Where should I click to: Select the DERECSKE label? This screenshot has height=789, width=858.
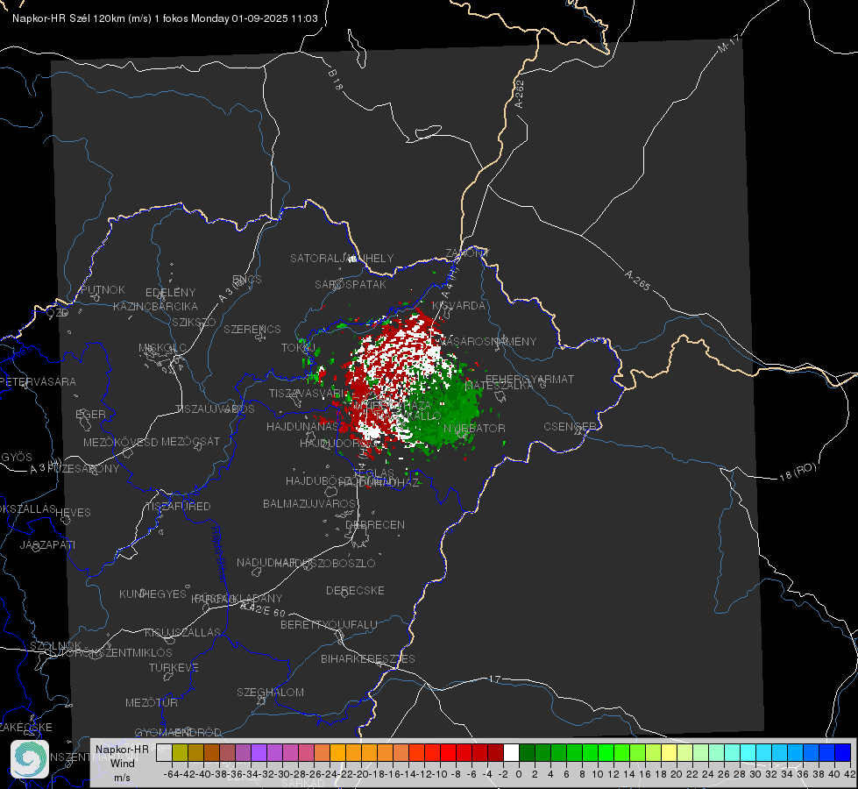tap(355, 590)
